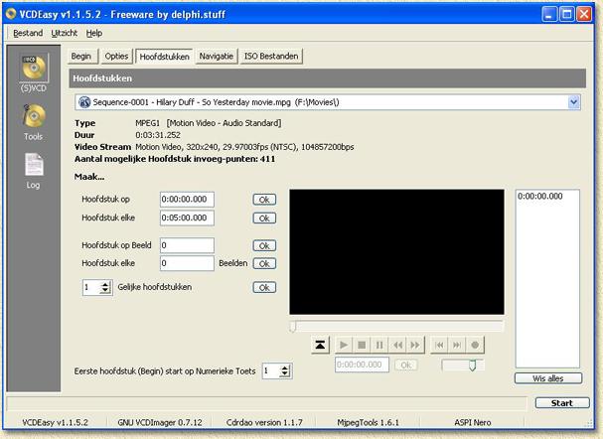Switch to the ISO Bestanden tab
The width and height of the screenshot is (603, 439).
[271, 57]
